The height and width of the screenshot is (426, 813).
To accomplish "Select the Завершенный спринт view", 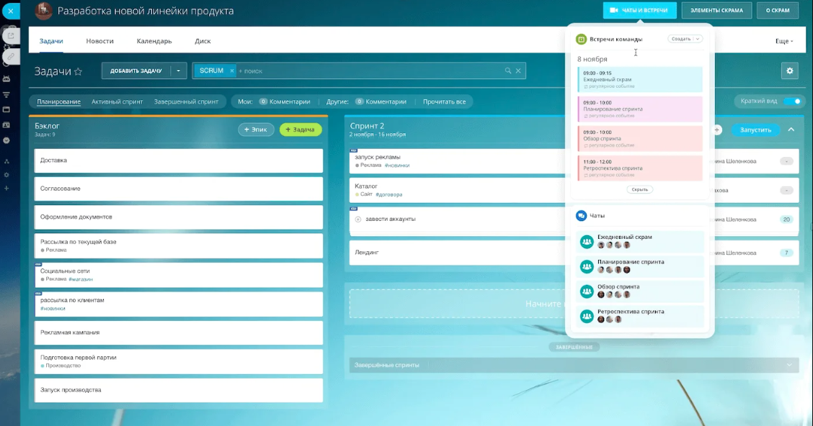I will coord(186,102).
